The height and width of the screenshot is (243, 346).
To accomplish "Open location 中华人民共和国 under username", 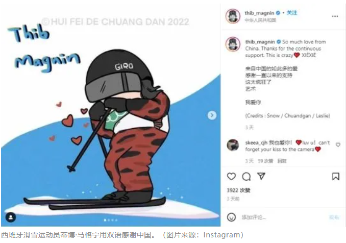I will (x=260, y=20).
